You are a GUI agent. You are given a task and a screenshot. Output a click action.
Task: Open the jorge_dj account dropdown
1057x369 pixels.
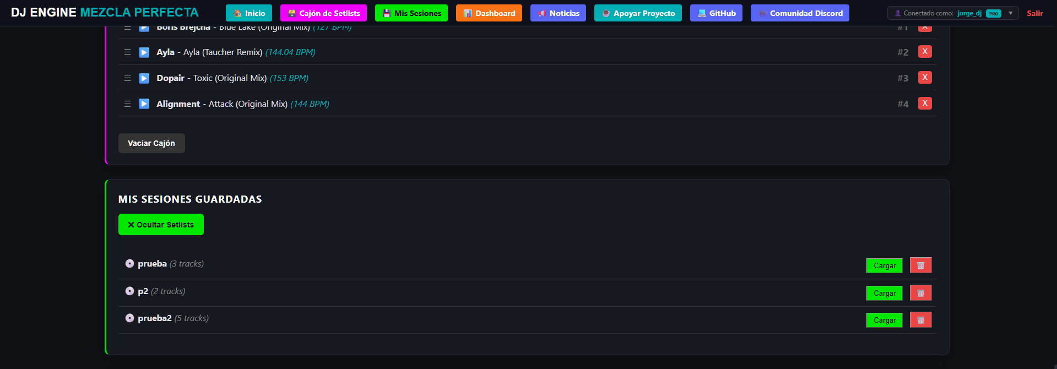[953, 13]
